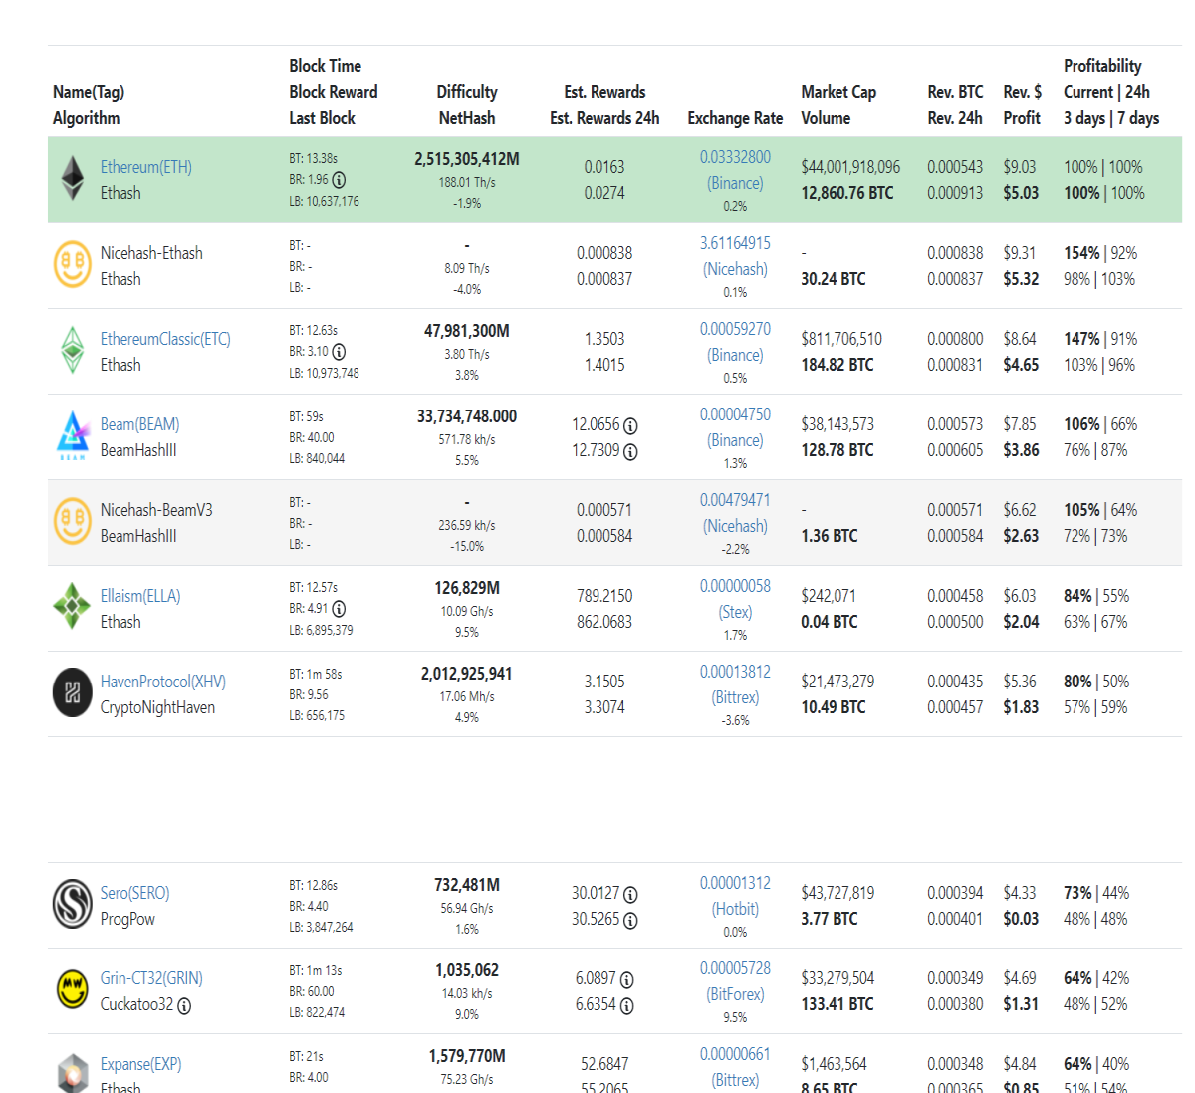This screenshot has height=1093, width=1195.
Task: Open the HavenProtocol(XHV) coin link
Action: point(163,682)
